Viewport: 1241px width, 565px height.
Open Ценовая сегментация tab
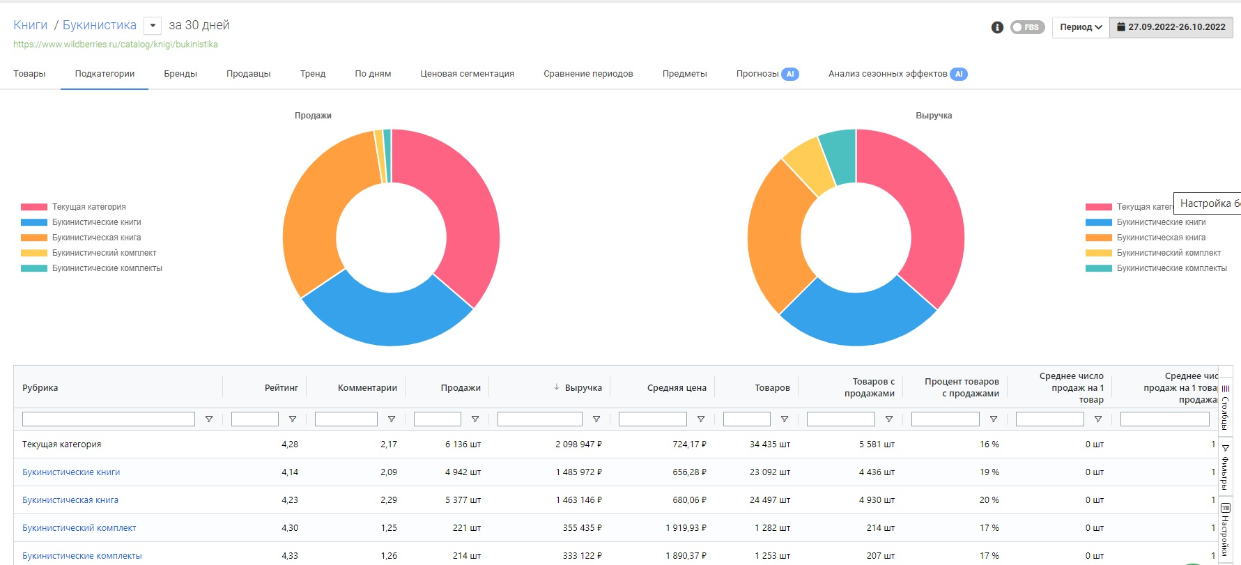467,74
